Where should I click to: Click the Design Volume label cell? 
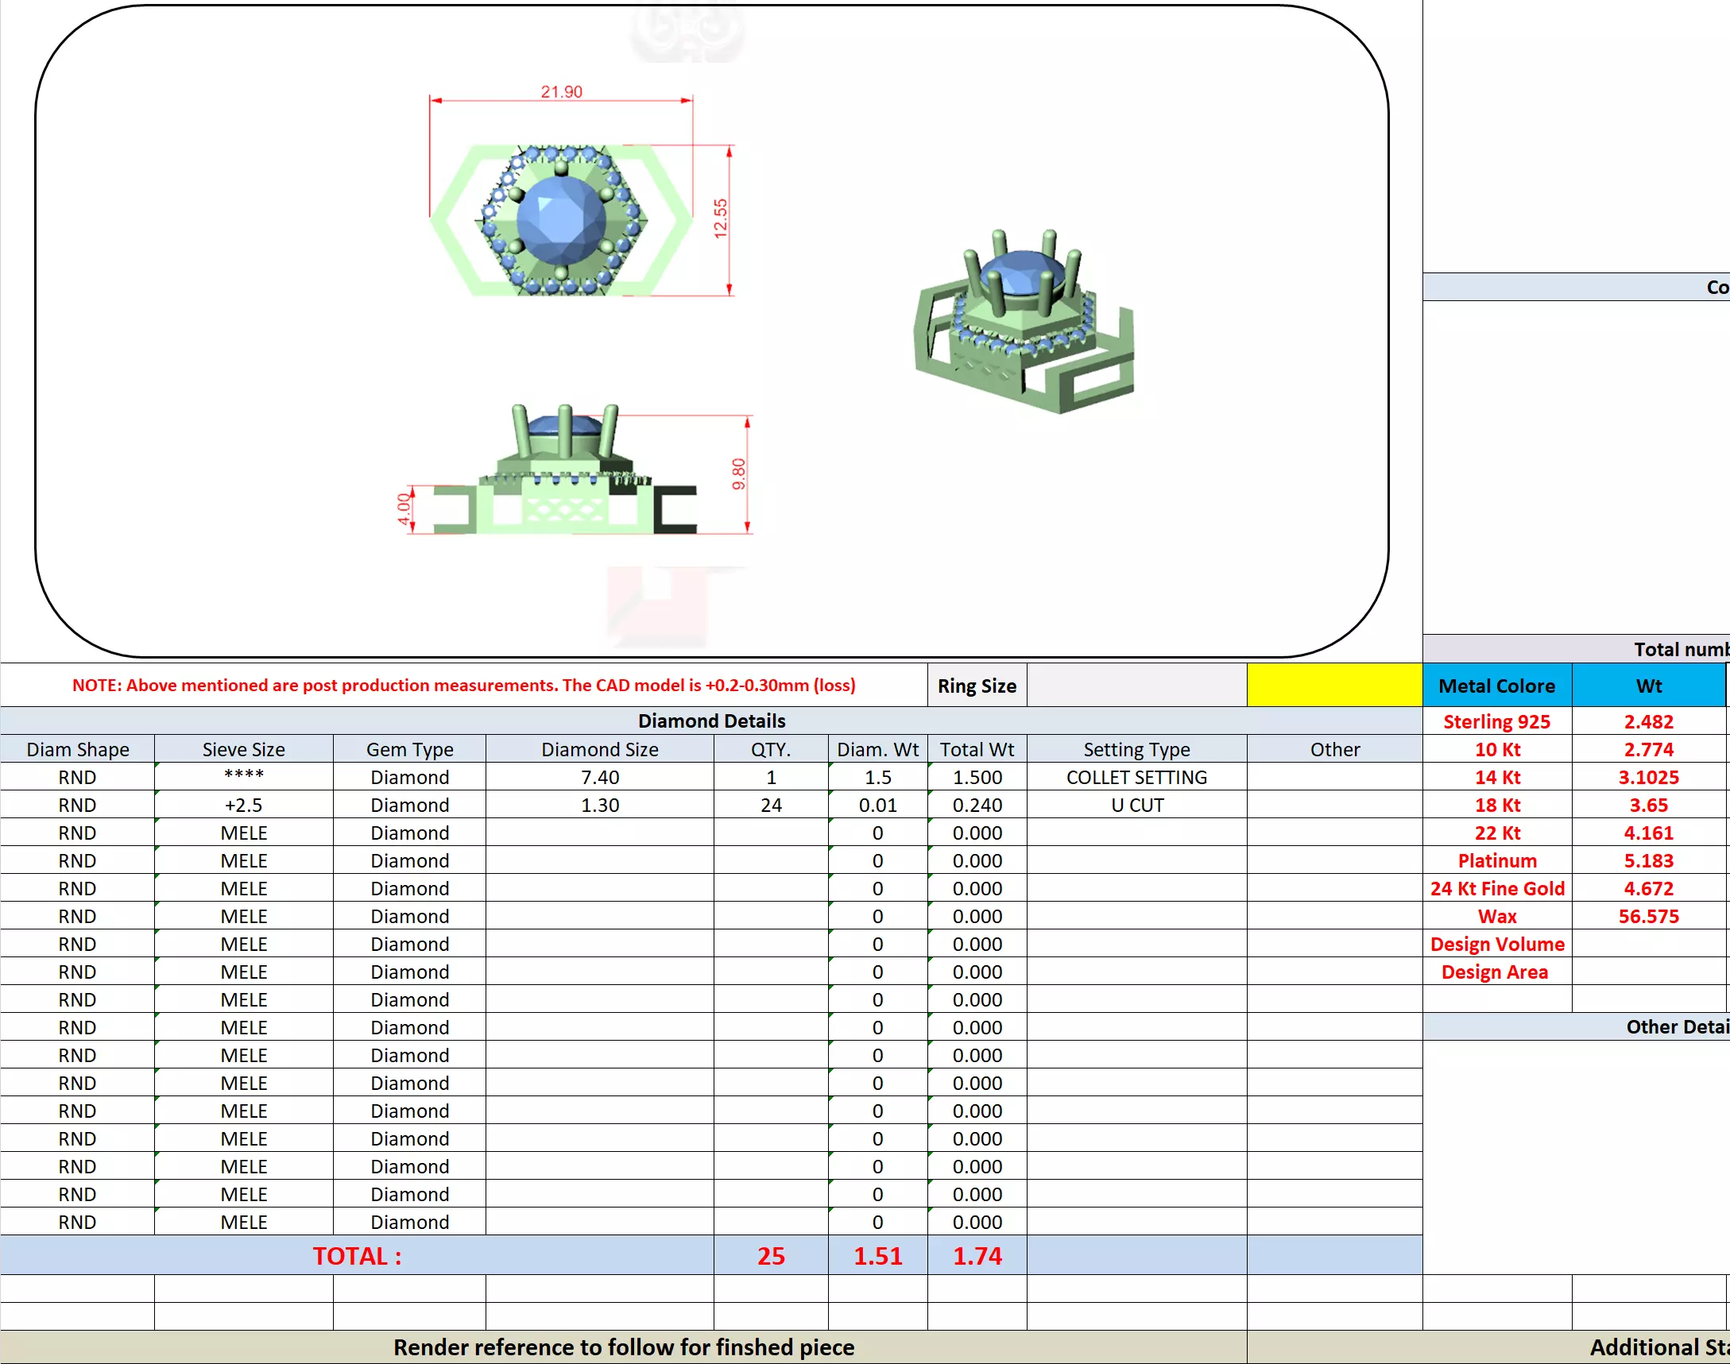[1496, 944]
